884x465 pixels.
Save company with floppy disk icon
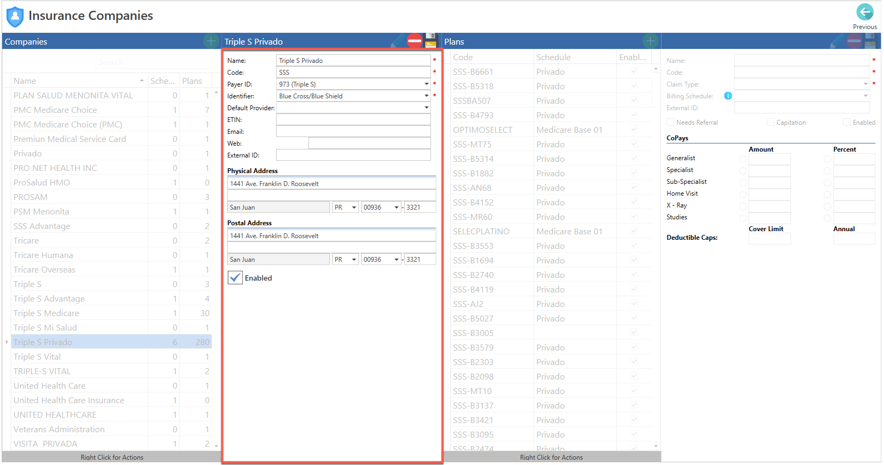coord(431,41)
